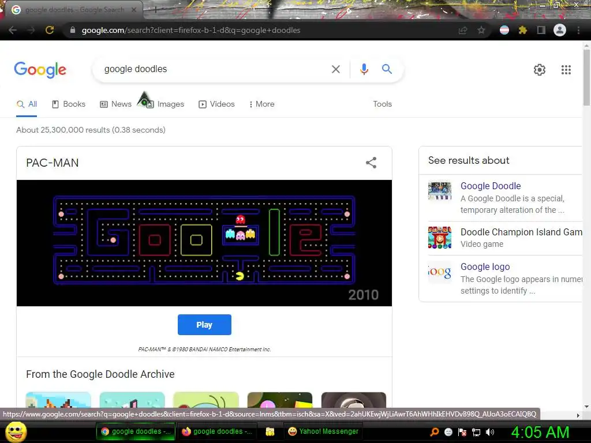Open Chrome three-dot menu
The image size is (591, 443).
[578, 30]
